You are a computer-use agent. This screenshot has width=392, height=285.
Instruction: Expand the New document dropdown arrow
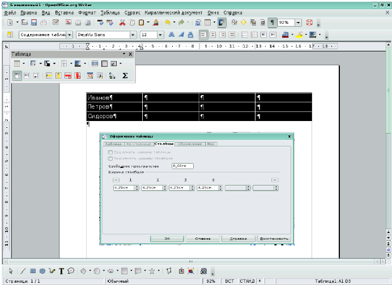click(x=17, y=23)
